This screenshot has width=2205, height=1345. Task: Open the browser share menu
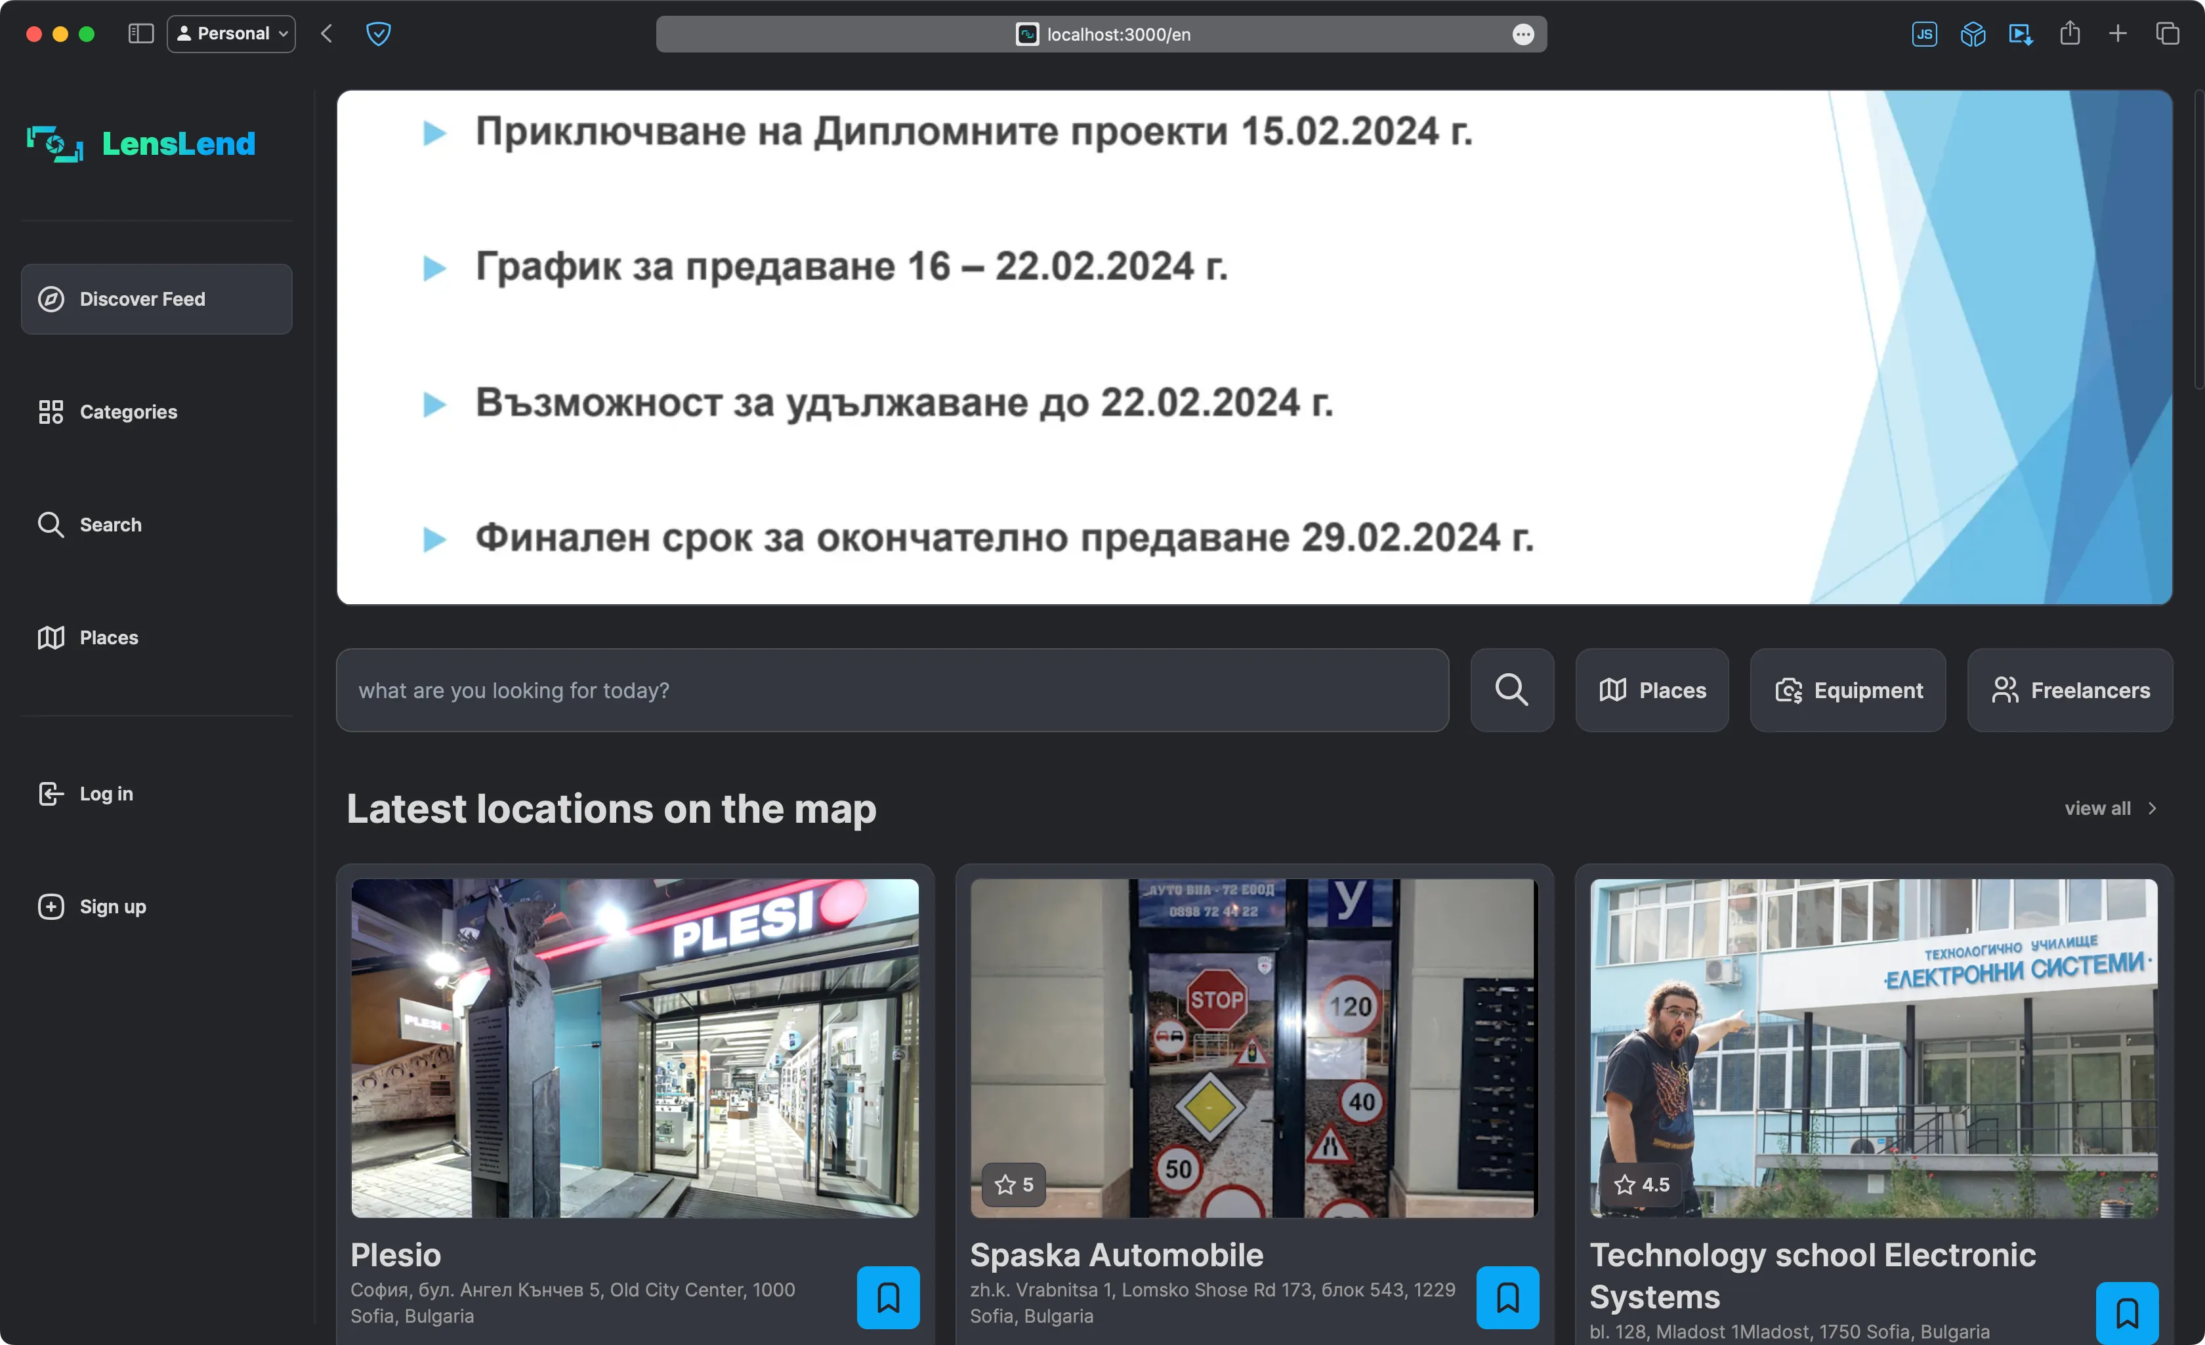(2069, 34)
